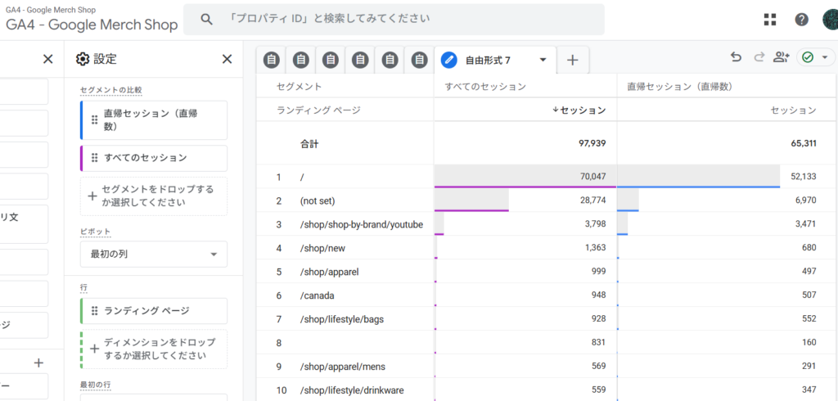This screenshot has width=838, height=401.
Task: Open the help question mark icon
Action: click(801, 20)
